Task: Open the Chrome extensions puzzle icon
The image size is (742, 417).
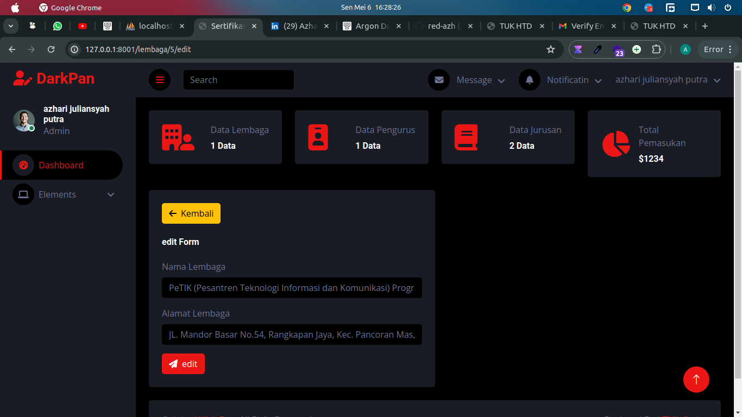Action: click(x=656, y=49)
